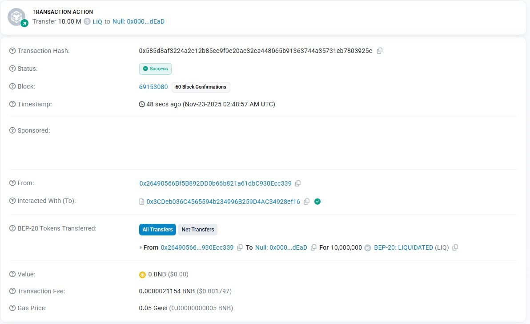Open BEP-20: LIQUIDATED token link
Image resolution: width=530 pixels, height=324 pixels.
tap(404, 247)
